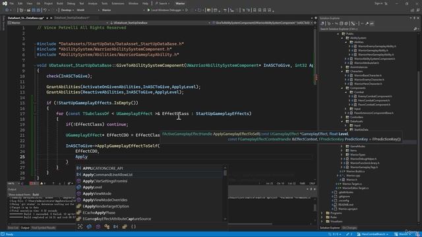Open the Edit menu
Viewport: 422px width, 237px height.
[x=20, y=3]
